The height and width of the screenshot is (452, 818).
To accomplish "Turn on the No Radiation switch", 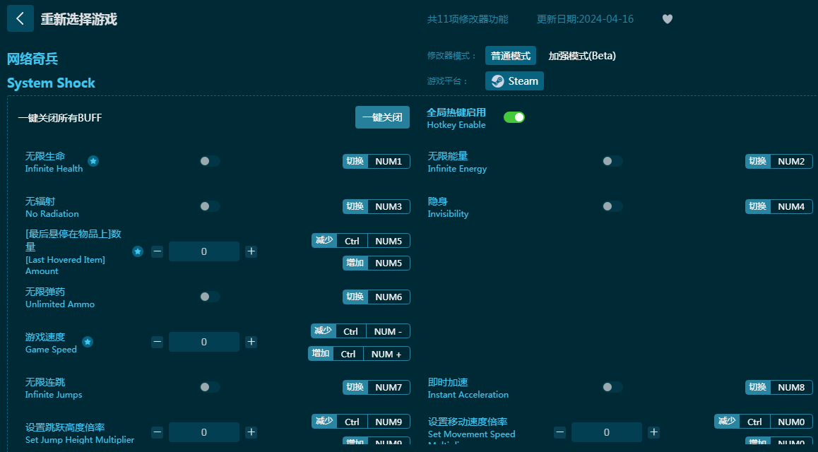I will tap(210, 206).
